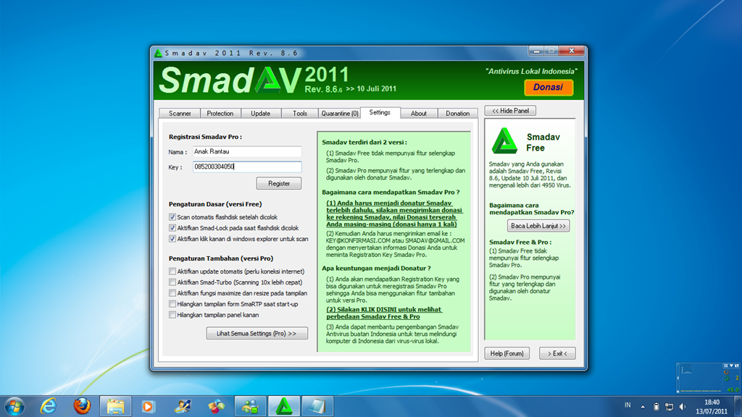Screen dimensions: 742x417
Task: Click text Smadav terdiri dari 2 versi :
Action: coord(364,143)
